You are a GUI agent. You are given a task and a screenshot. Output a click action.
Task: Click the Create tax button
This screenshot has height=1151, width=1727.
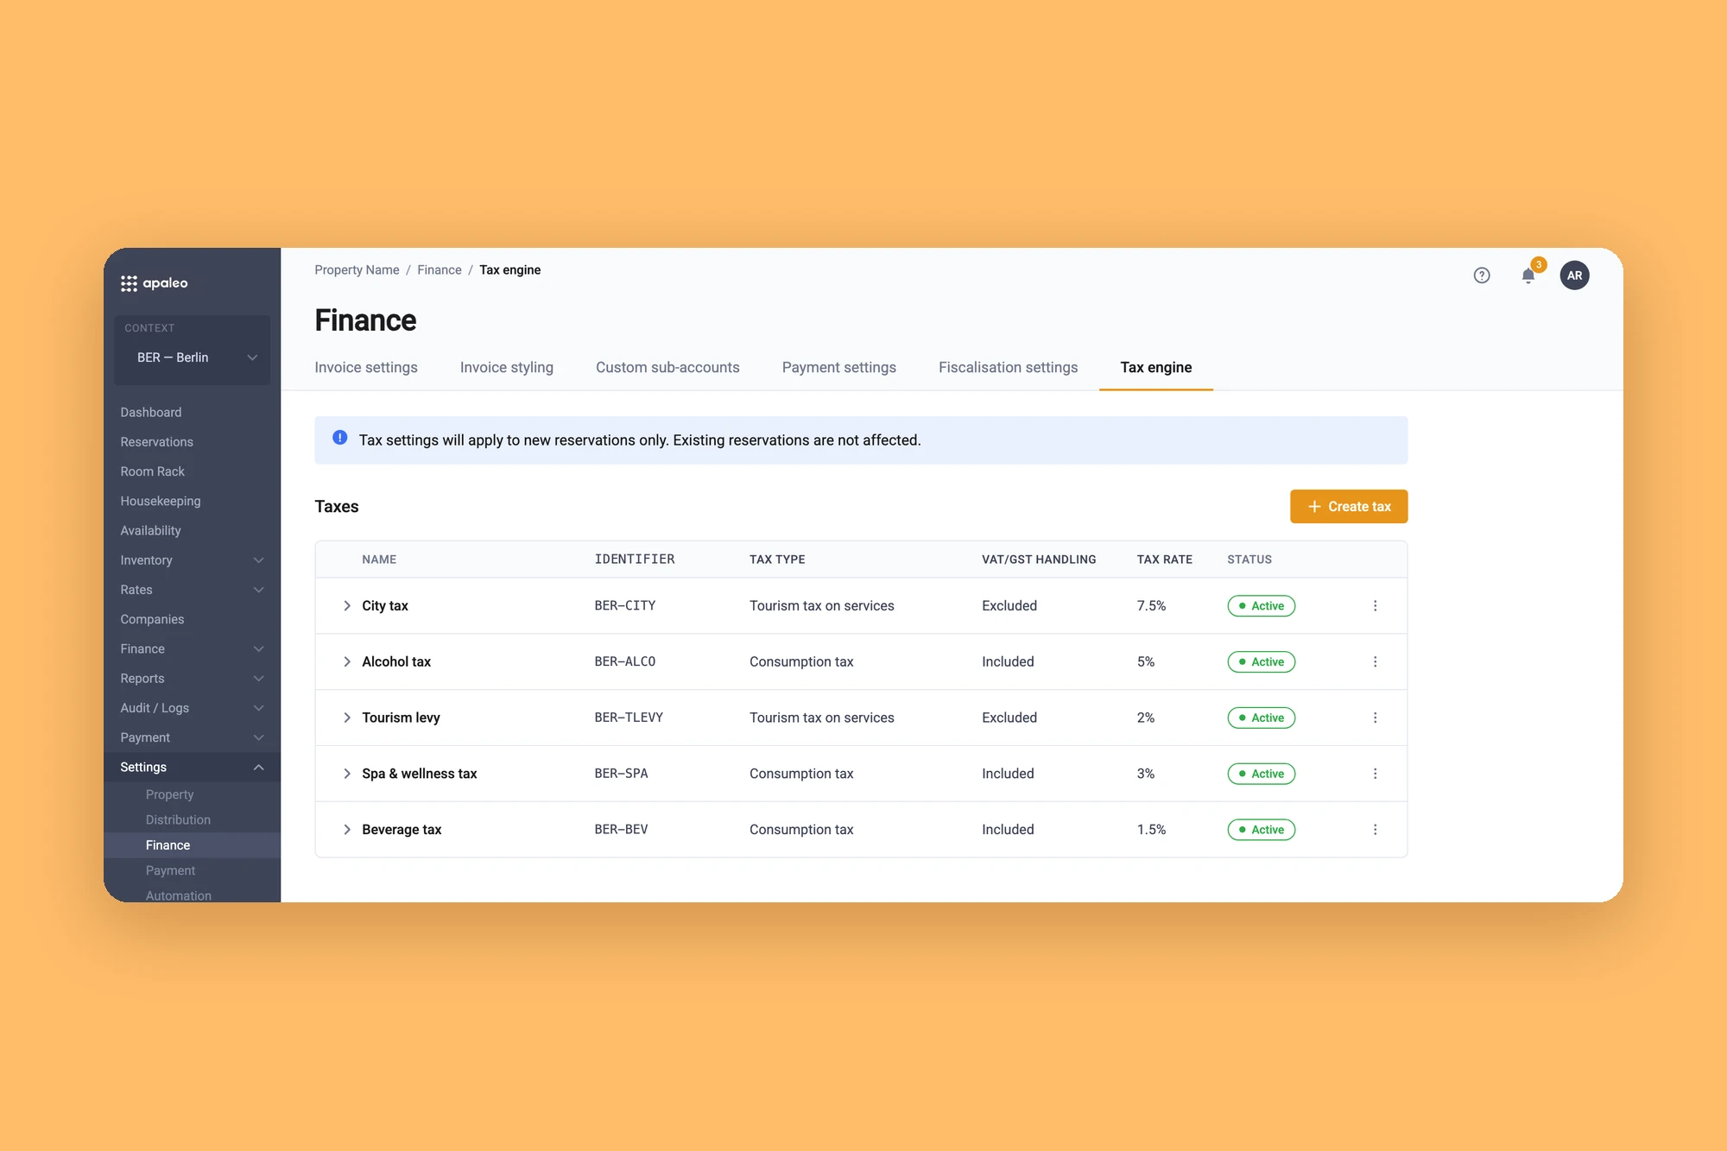[1349, 507]
